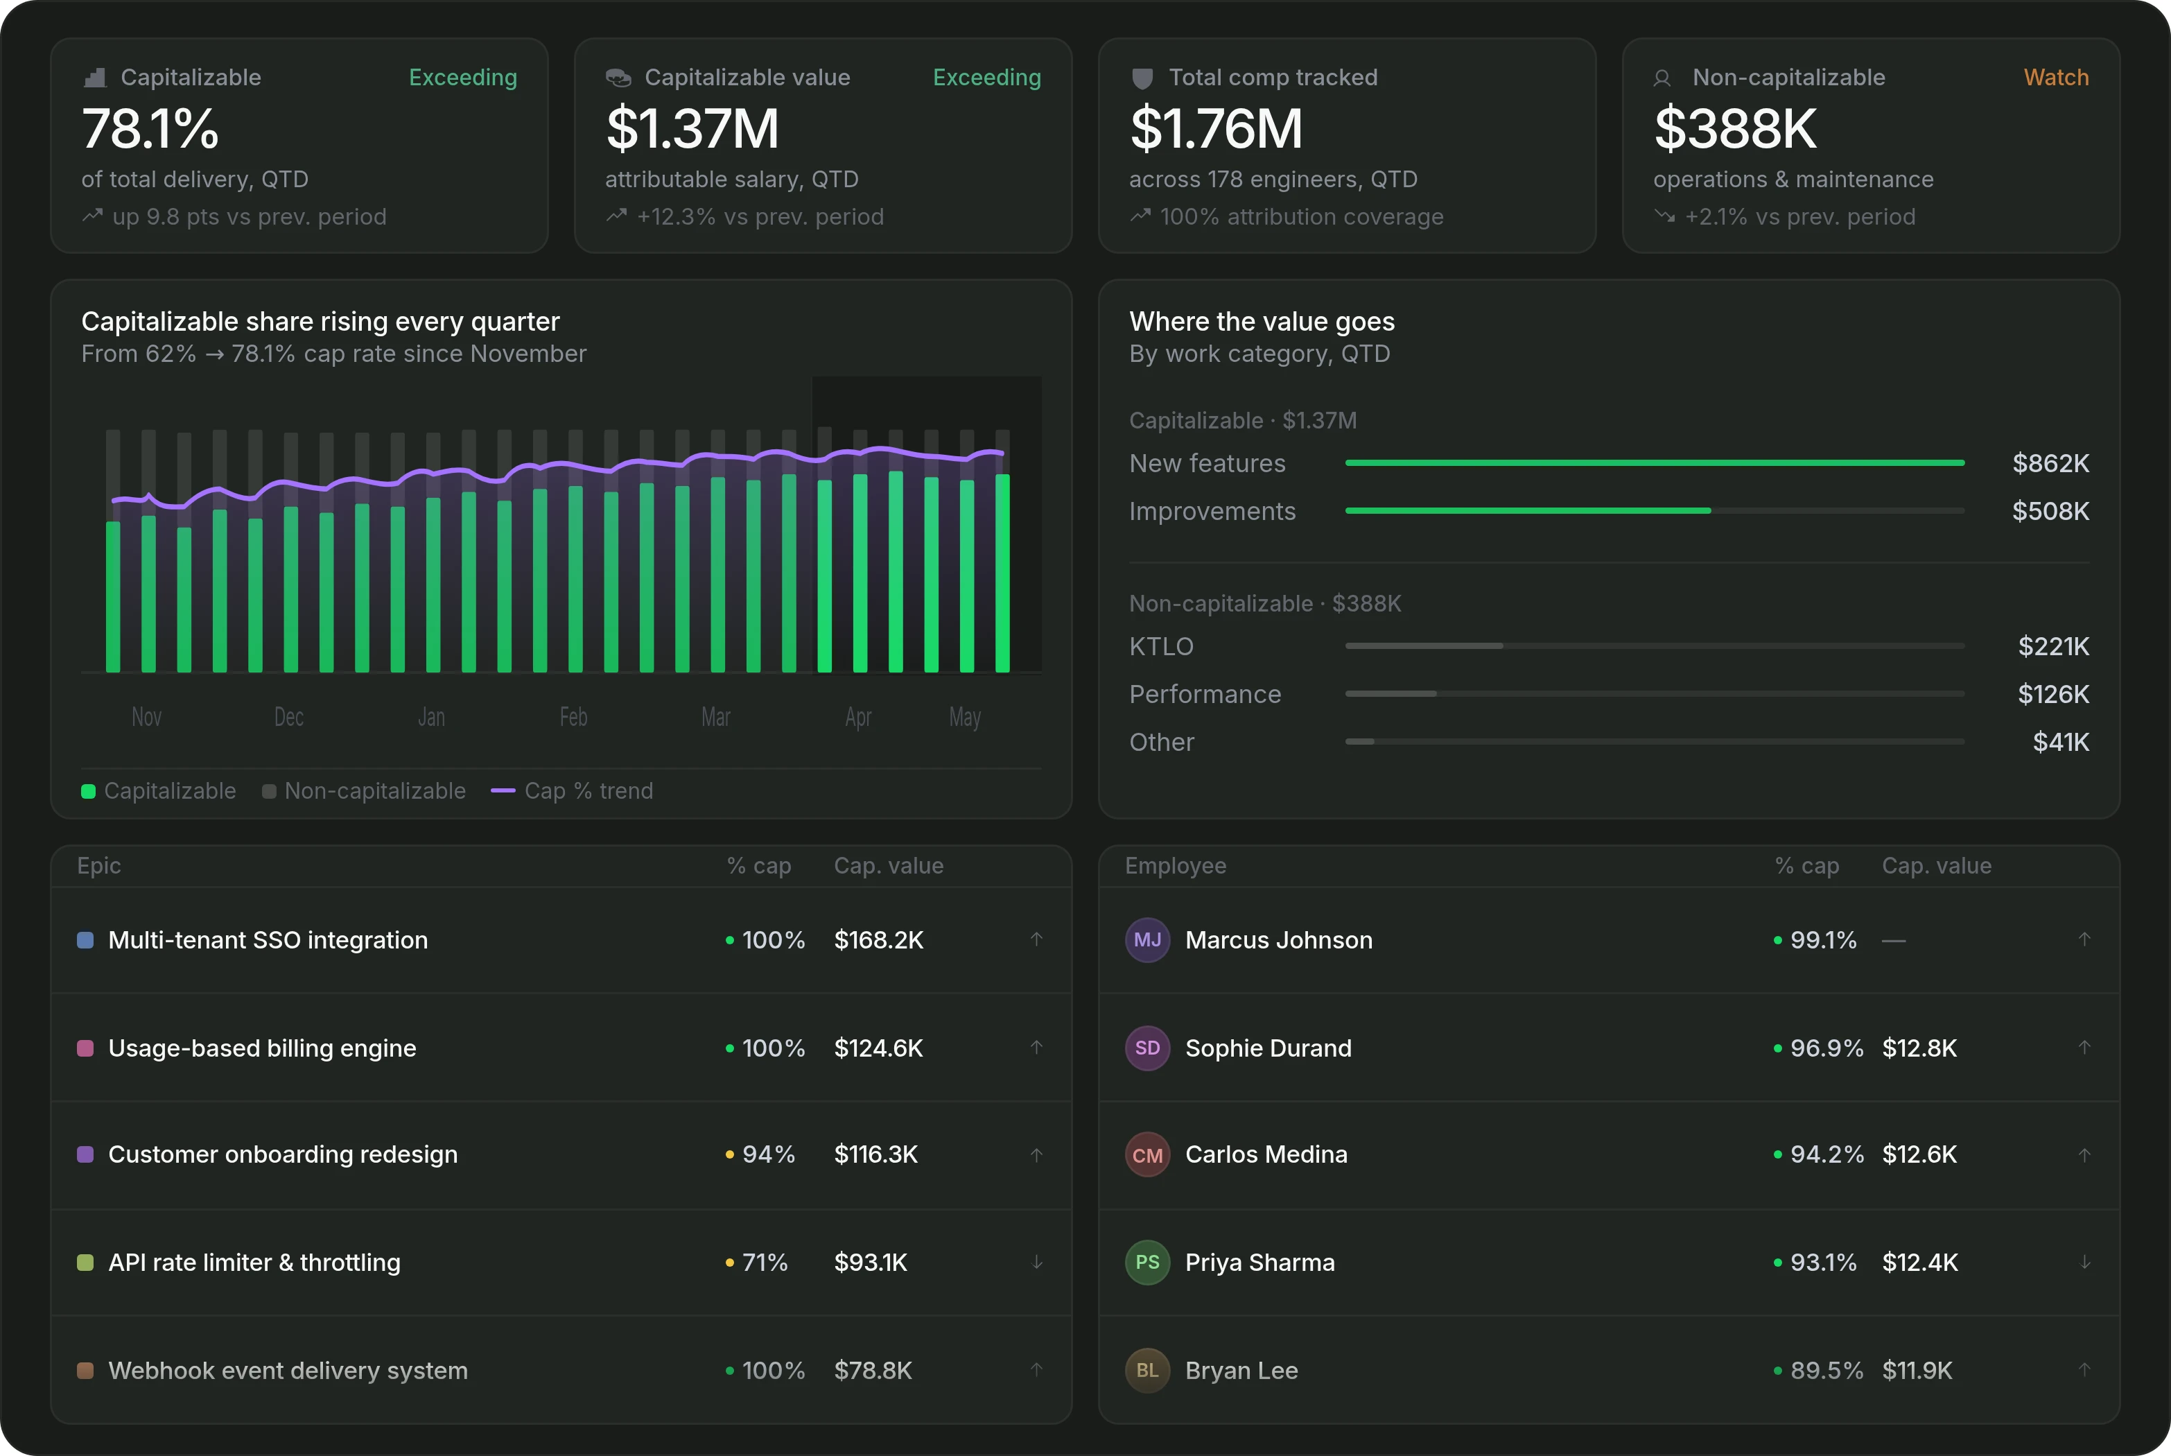Click the Watch badge on Non-capitalizable card
The image size is (2171, 1456).
[2056, 78]
